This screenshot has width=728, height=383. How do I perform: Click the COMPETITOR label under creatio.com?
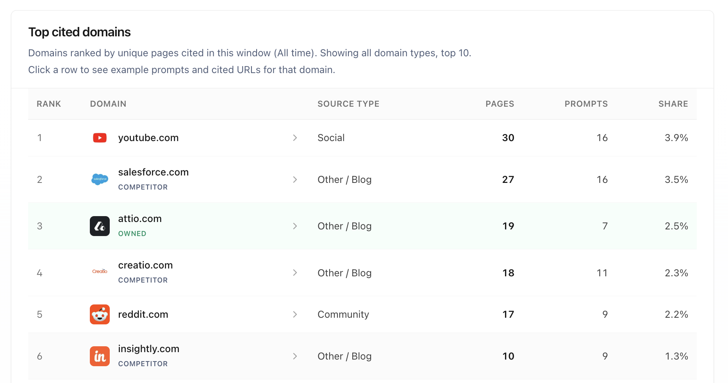coord(143,280)
